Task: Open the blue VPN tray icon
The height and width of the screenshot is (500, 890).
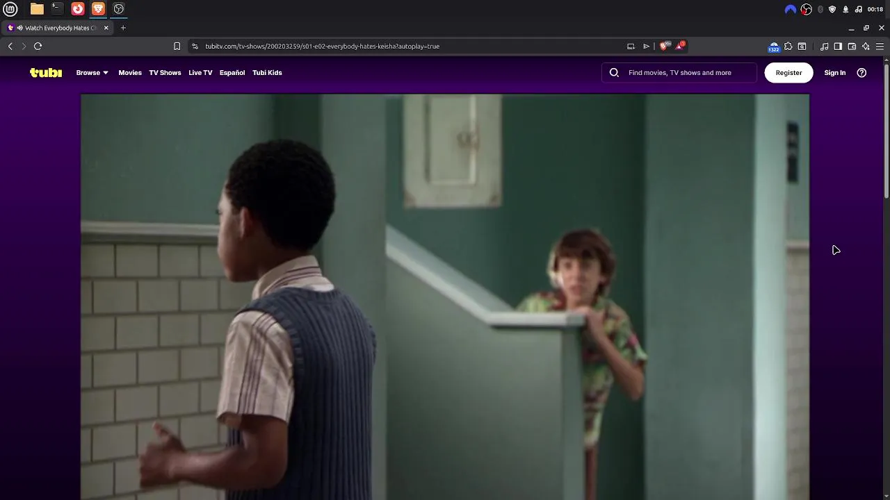Action: tap(790, 9)
